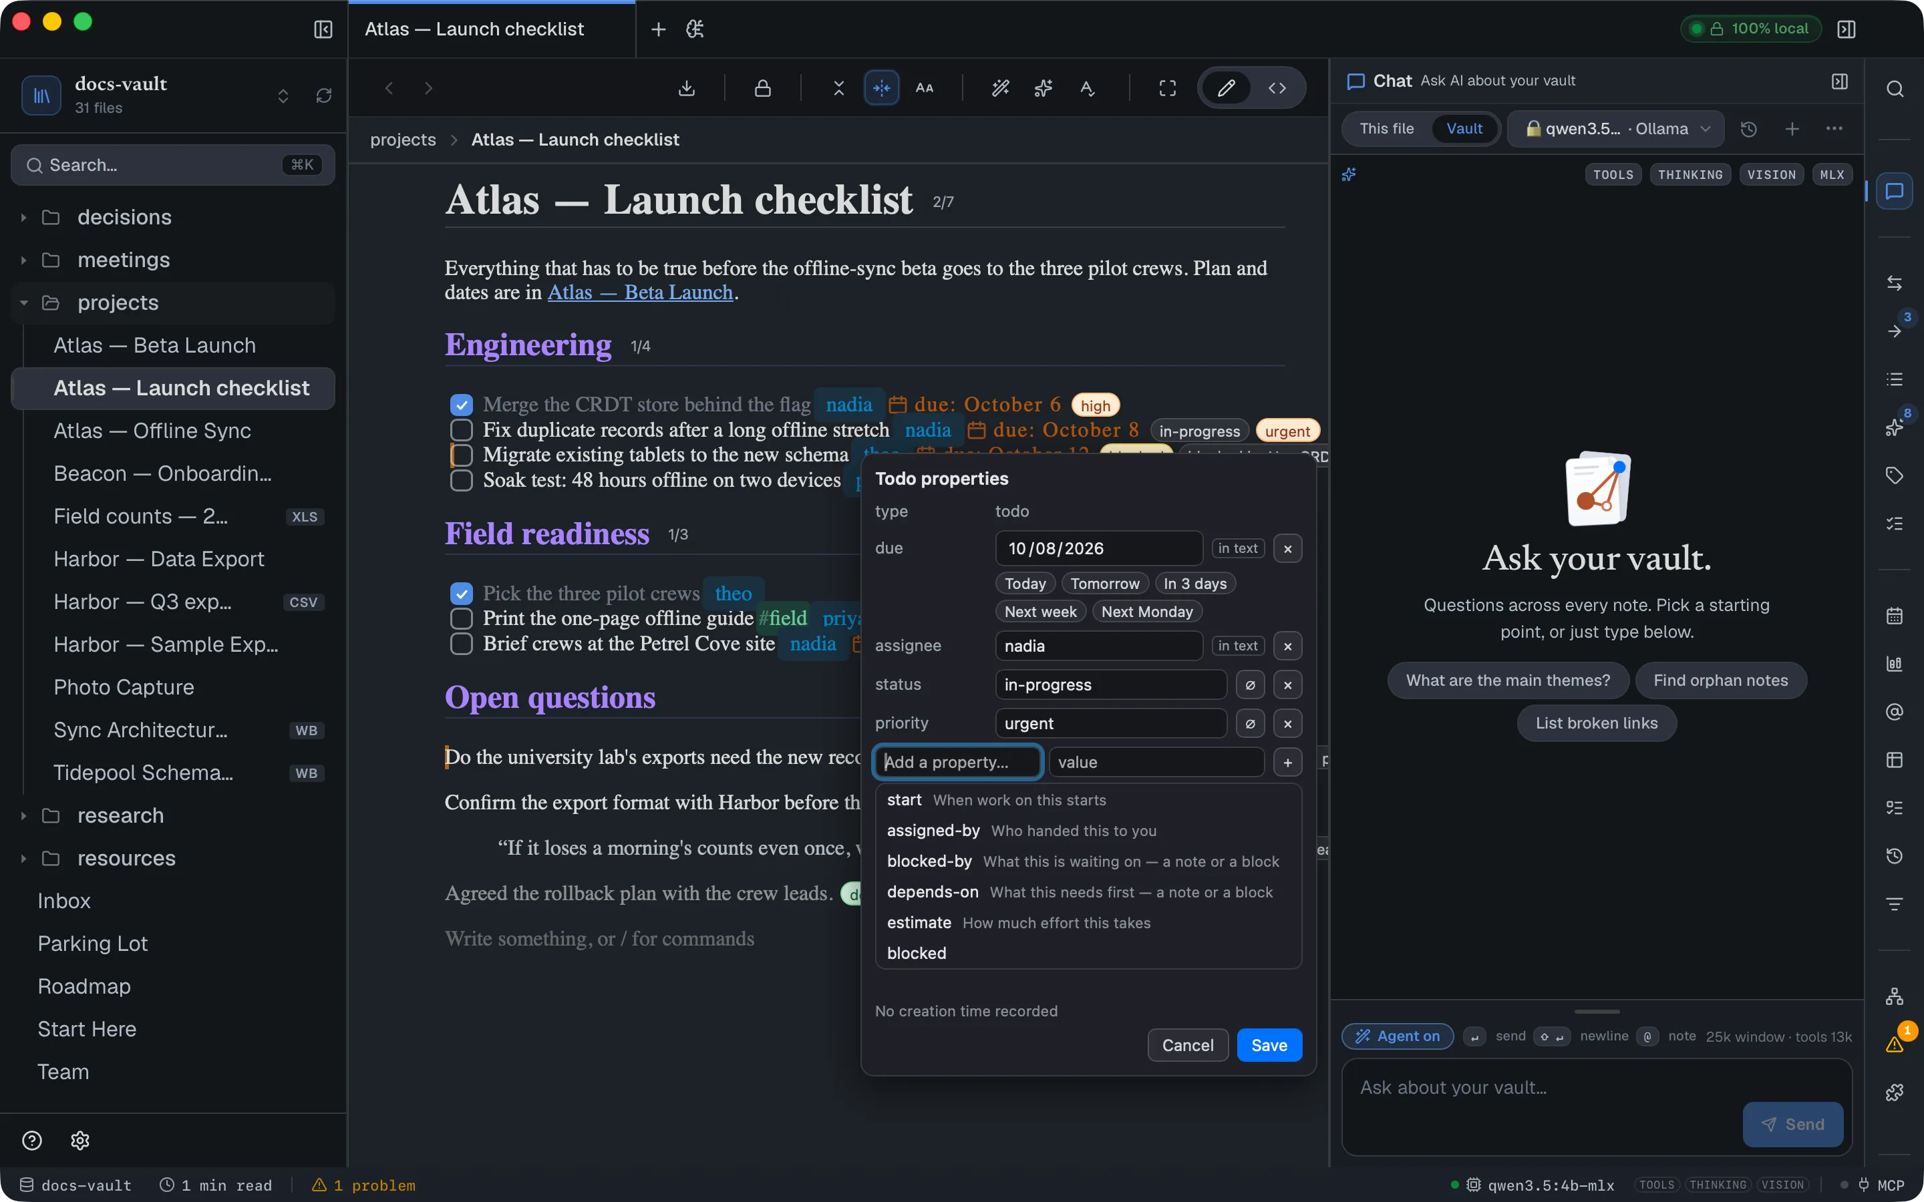Click the vault sync refresh icon
Viewport: 1924px width, 1202px height.
[323, 95]
